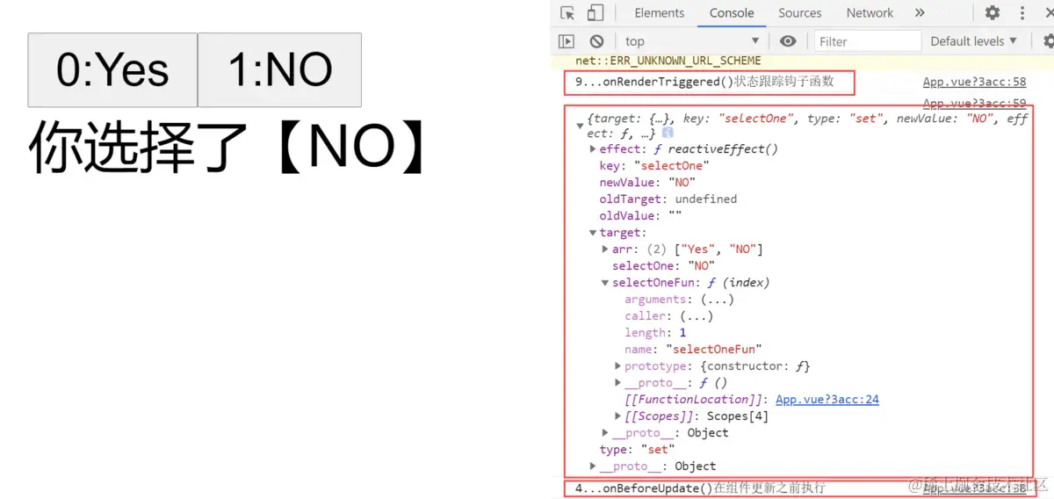Click the 0:Yes button

point(112,70)
